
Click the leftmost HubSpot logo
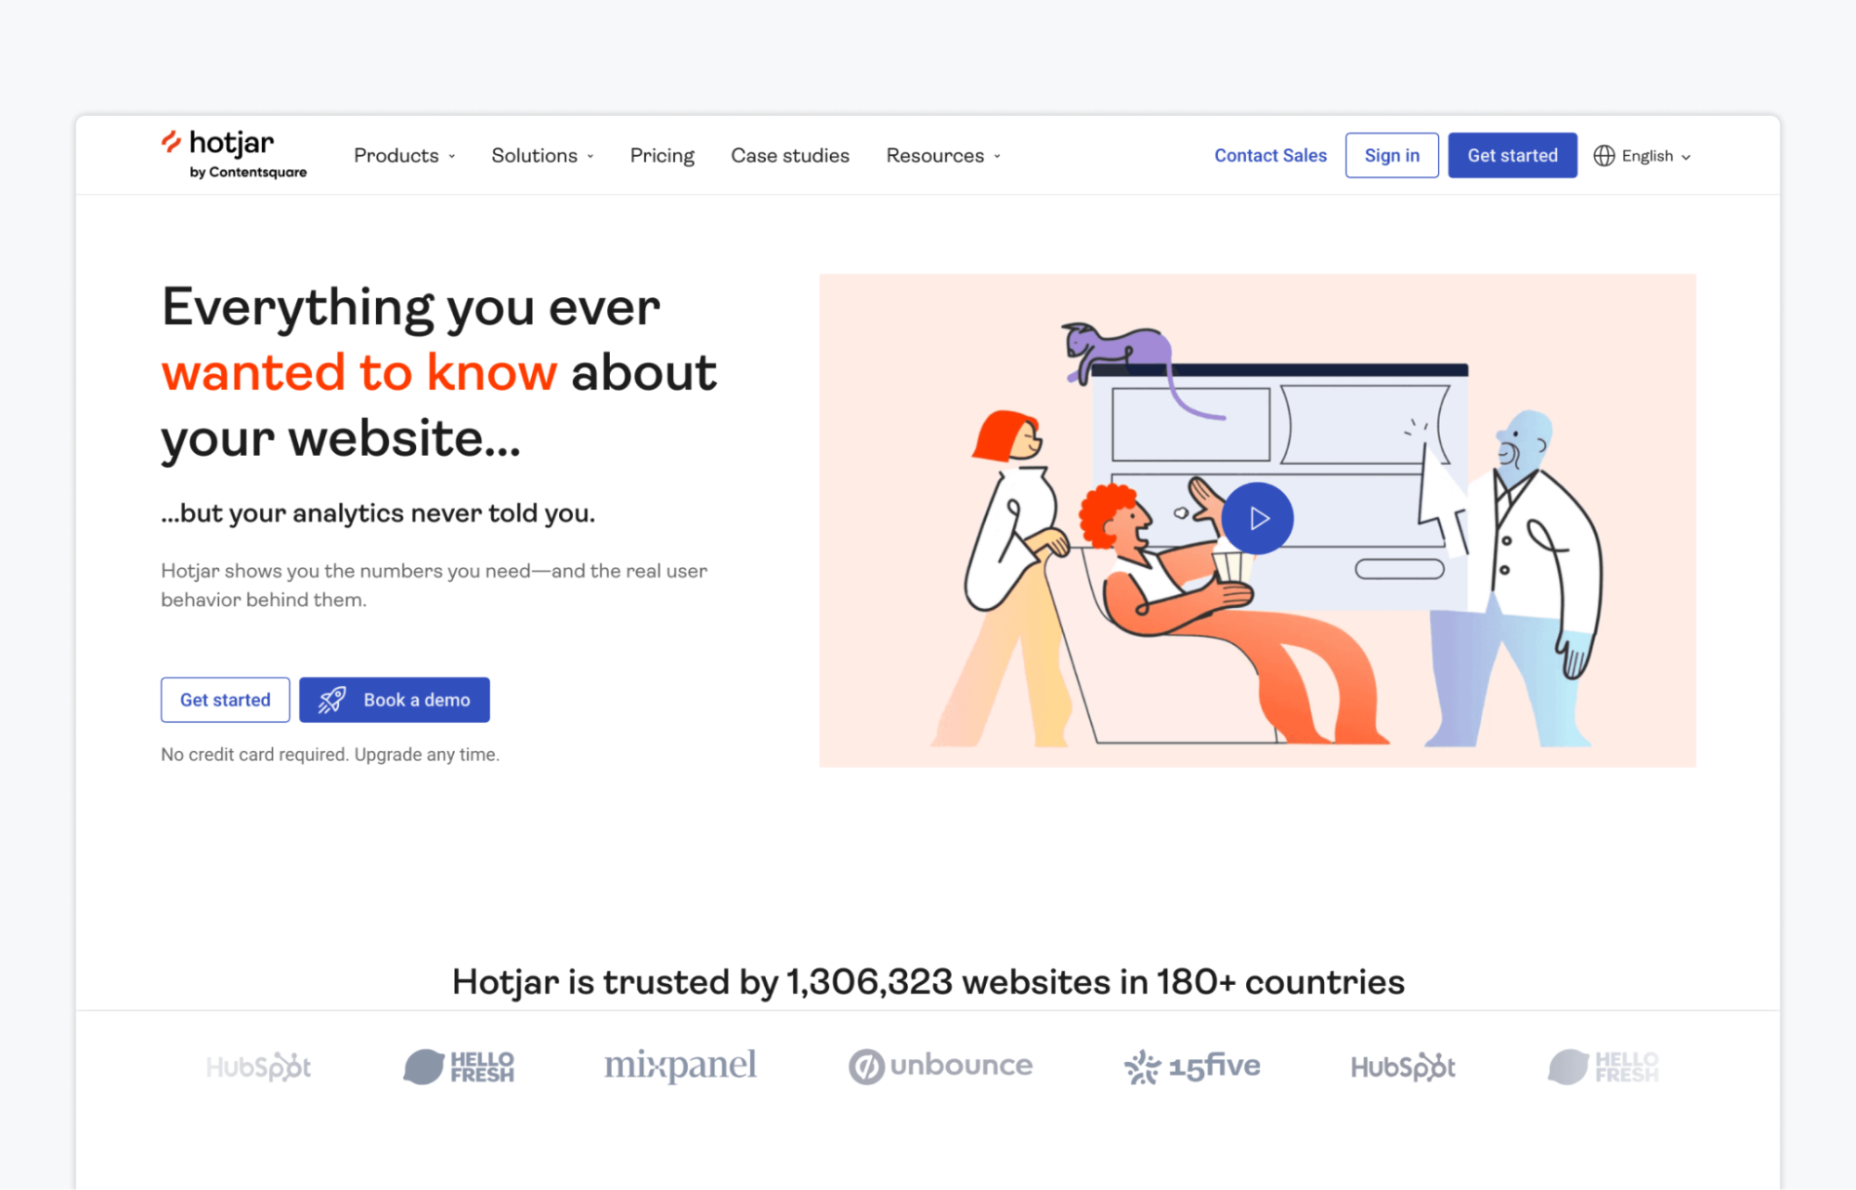(x=258, y=1067)
